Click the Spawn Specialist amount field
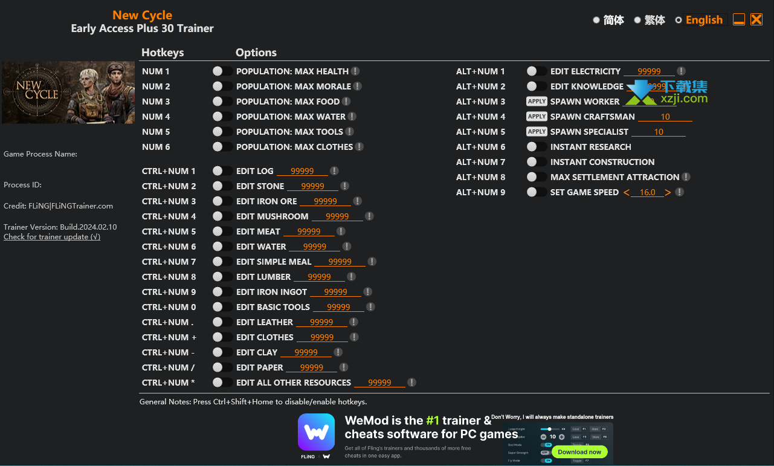774x466 pixels. (x=659, y=132)
